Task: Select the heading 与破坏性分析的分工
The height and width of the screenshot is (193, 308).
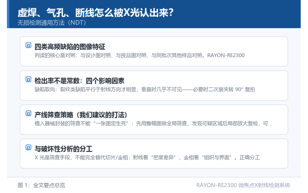Action: [64, 149]
